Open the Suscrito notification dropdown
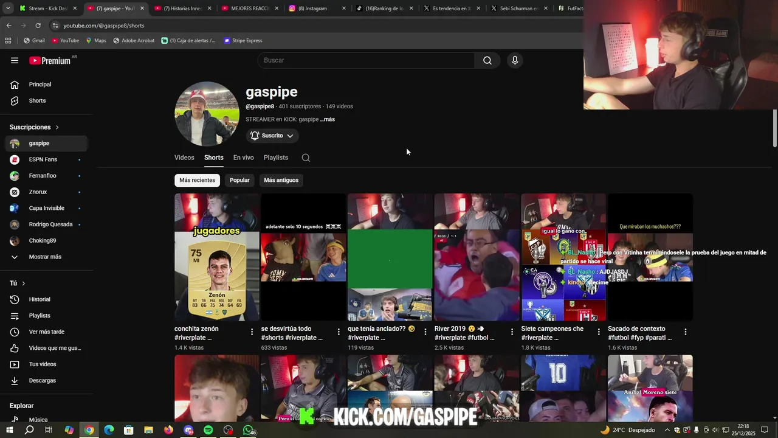The height and width of the screenshot is (438, 778). pyautogui.click(x=272, y=136)
